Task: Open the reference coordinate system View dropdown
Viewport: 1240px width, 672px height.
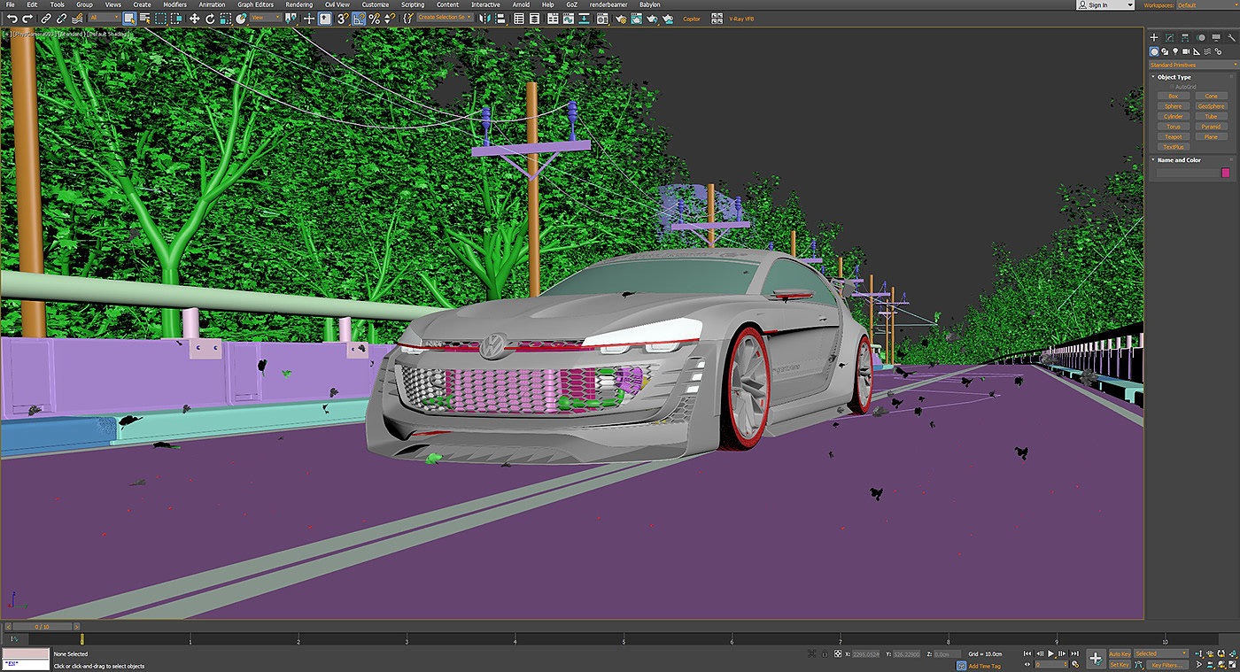Action: coord(264,18)
